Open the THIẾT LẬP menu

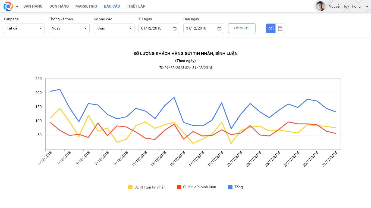point(136,6)
